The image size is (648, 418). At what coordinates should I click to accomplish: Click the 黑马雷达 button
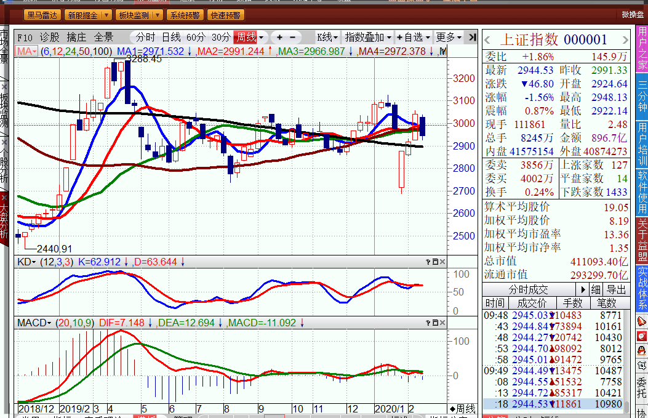[42, 15]
